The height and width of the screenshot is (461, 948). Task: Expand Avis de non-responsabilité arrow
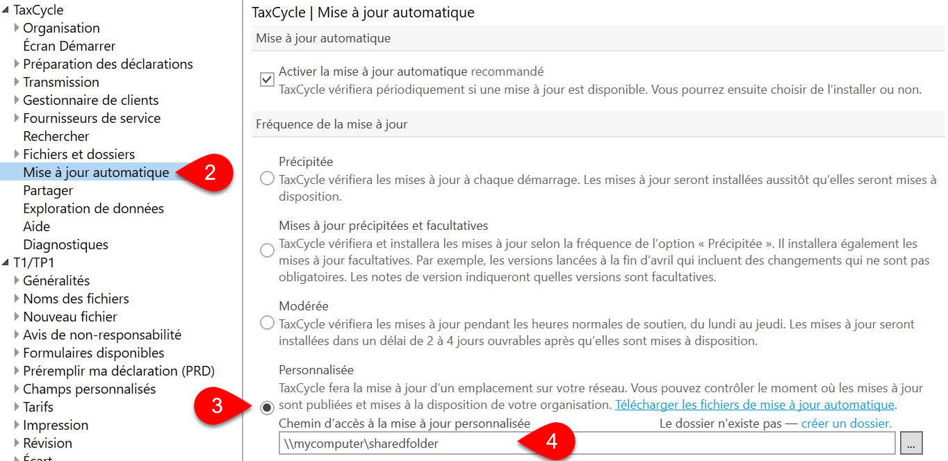[17, 335]
